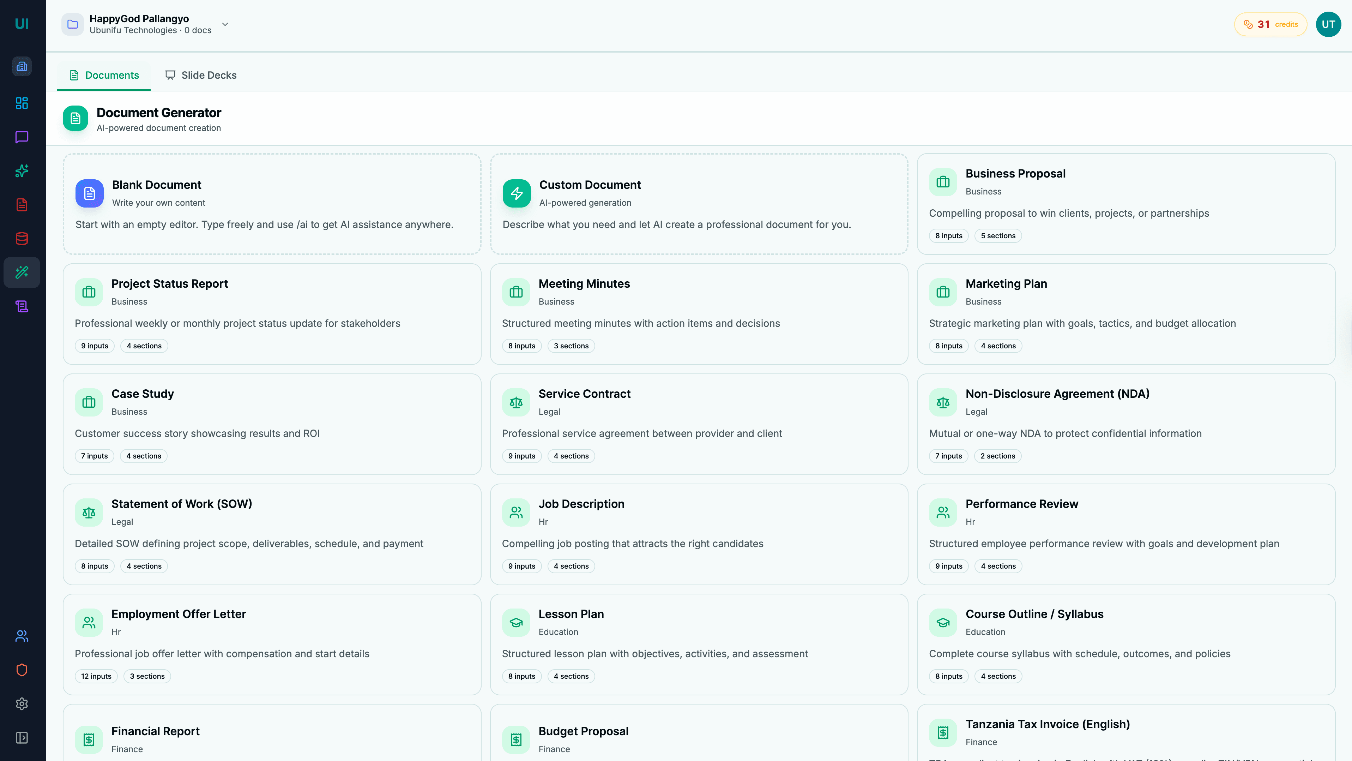Screen dimensions: 1352x761
Task: Click the orange shield icon in the sidebar
Action: (x=22, y=670)
